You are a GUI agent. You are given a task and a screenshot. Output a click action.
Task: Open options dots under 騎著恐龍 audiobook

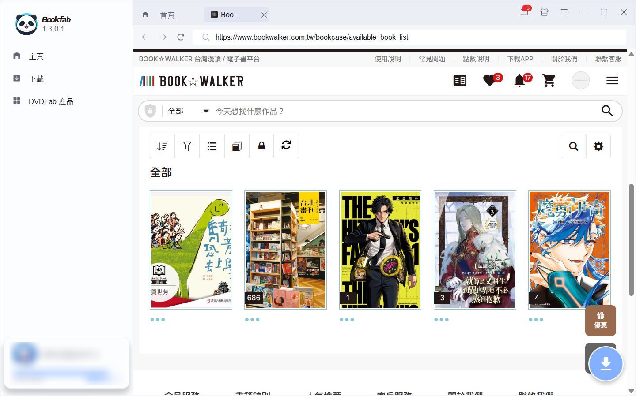[158, 320]
